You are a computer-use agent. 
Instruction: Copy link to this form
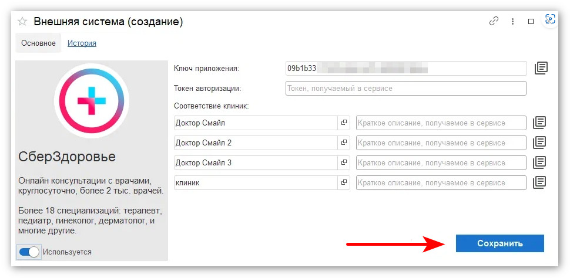coord(494,22)
